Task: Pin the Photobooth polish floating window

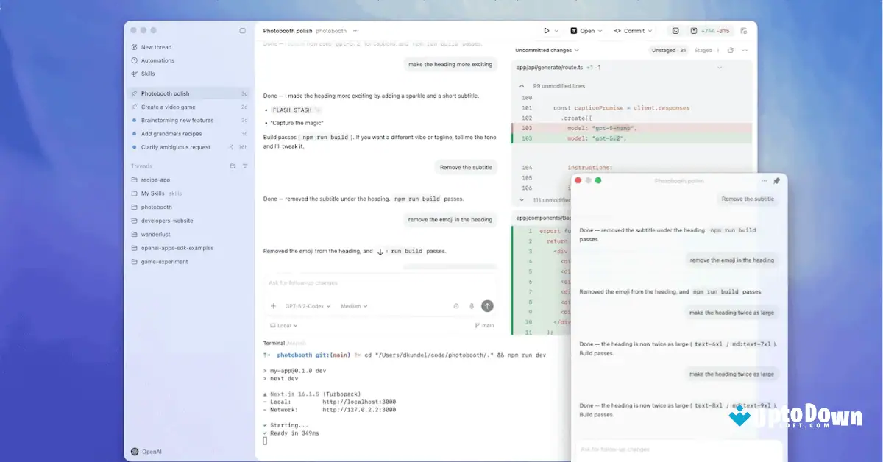Action: (x=776, y=180)
